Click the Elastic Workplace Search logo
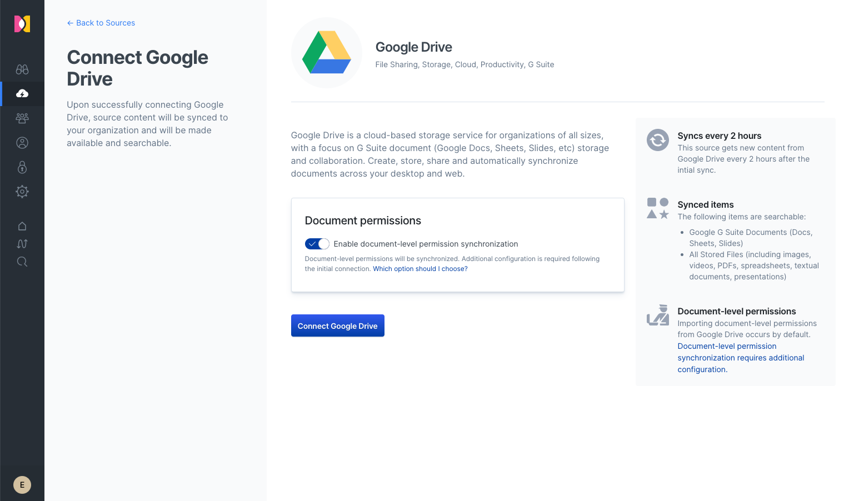 click(22, 24)
